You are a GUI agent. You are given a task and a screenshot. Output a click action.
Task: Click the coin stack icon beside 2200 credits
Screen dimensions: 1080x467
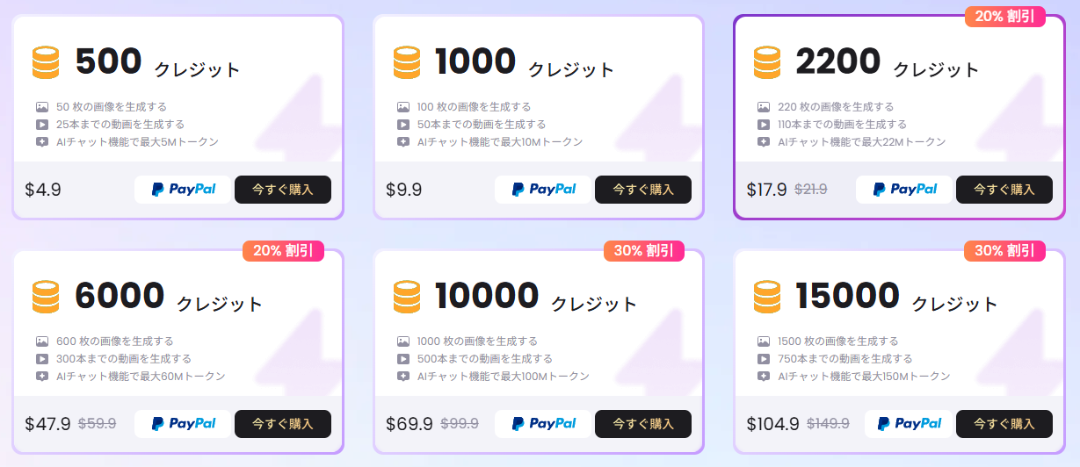tap(767, 63)
